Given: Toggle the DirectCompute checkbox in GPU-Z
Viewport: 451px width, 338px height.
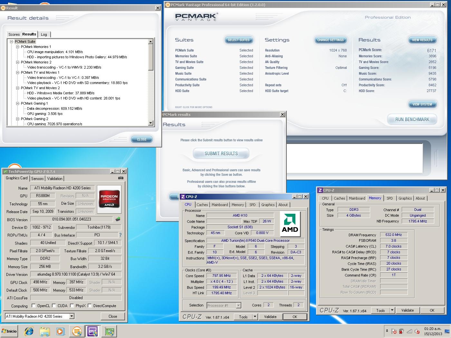Looking at the screenshot, I should pyautogui.click(x=90, y=305).
